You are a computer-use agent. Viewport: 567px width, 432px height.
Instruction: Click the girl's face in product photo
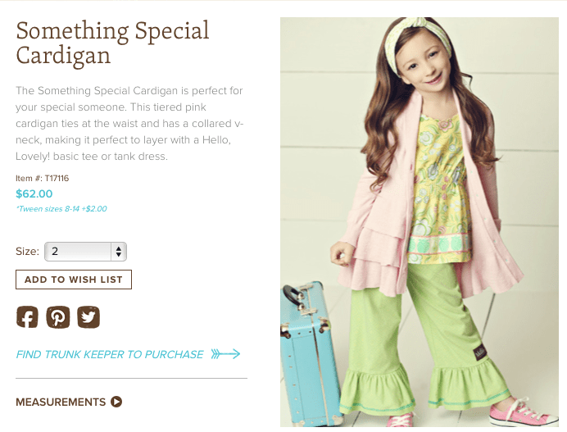[x=427, y=65]
